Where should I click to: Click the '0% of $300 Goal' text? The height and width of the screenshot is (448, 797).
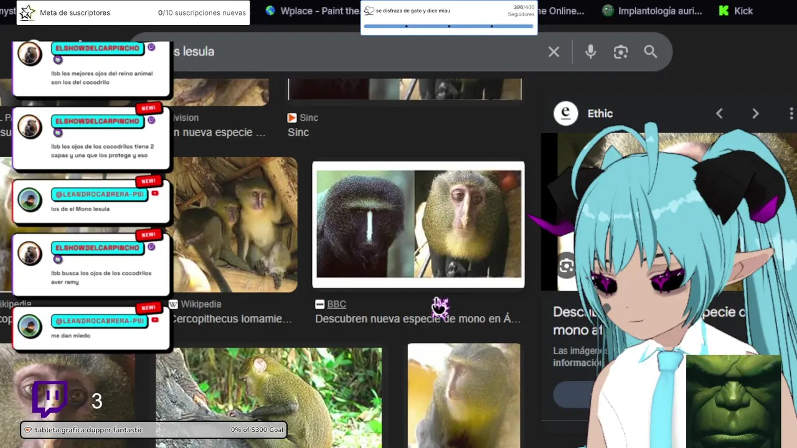pos(257,430)
